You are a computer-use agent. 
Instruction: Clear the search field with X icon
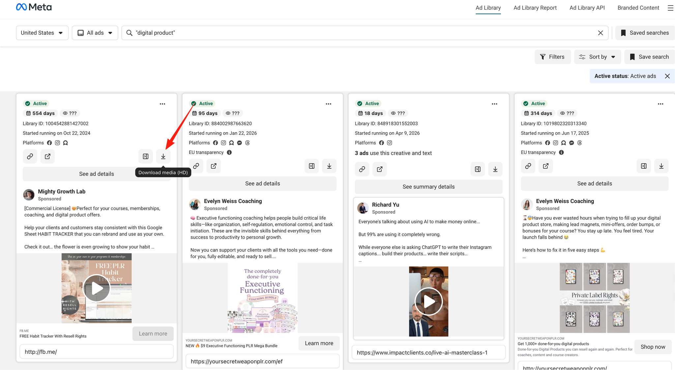click(601, 33)
